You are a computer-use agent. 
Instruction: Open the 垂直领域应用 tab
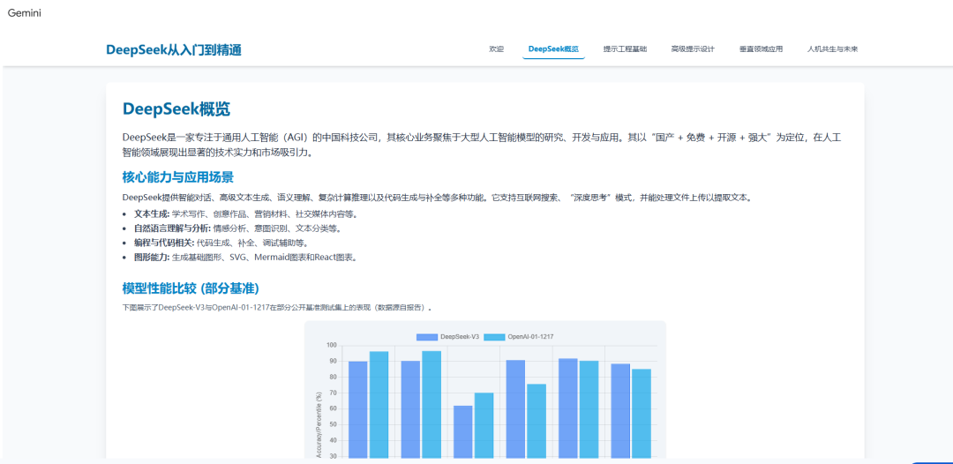click(761, 49)
